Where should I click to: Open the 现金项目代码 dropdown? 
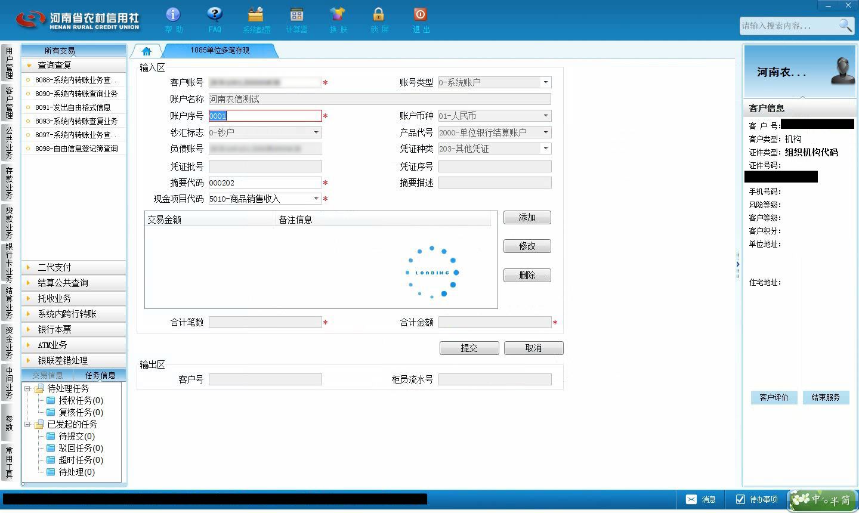point(316,199)
